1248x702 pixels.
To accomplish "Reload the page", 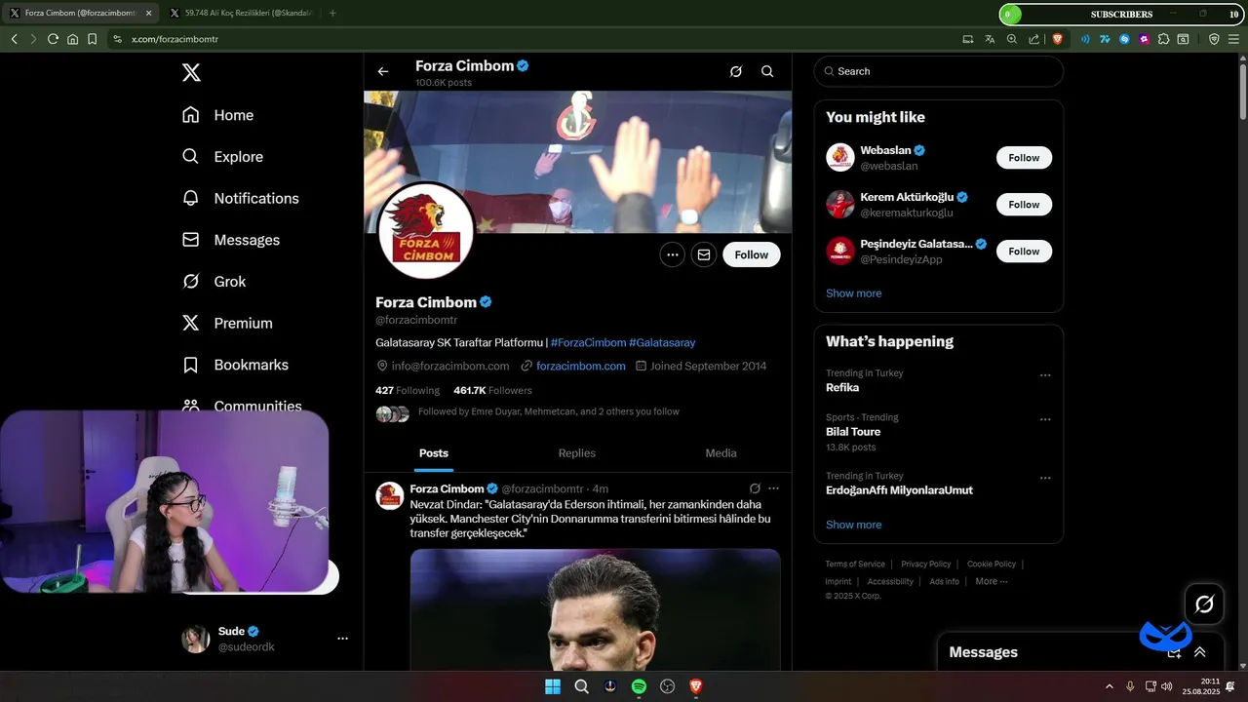I will [53, 39].
